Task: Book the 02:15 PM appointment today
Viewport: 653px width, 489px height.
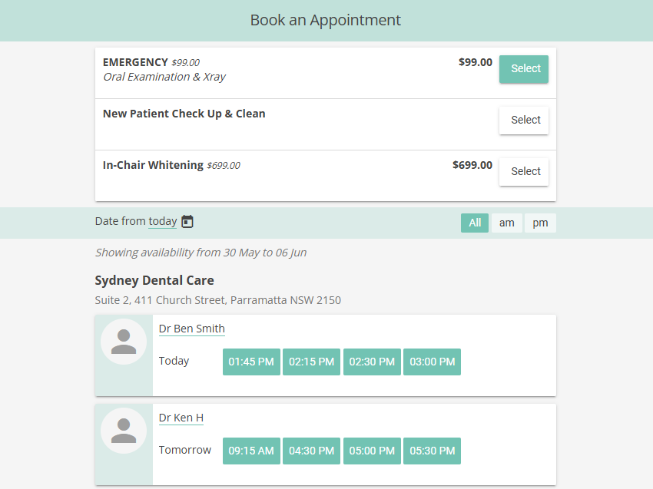Action: [311, 361]
